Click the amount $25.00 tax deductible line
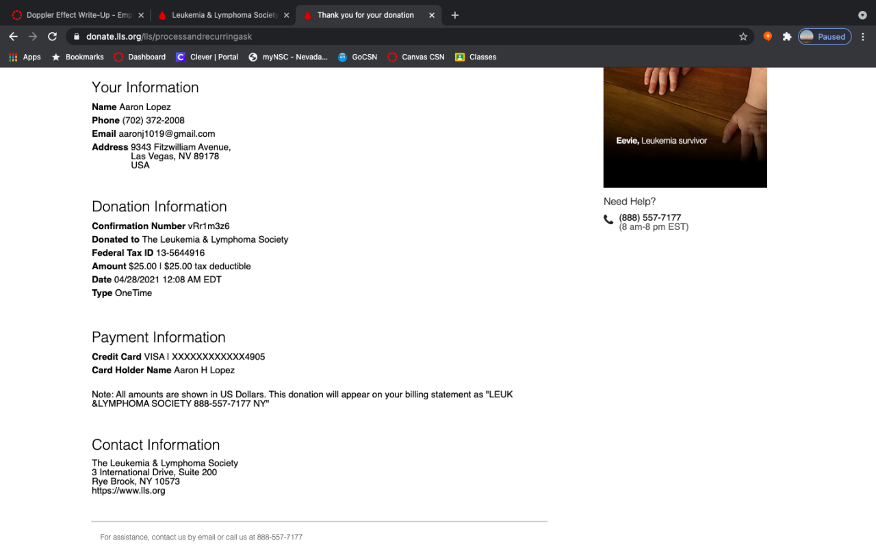This screenshot has width=876, height=547. [171, 267]
